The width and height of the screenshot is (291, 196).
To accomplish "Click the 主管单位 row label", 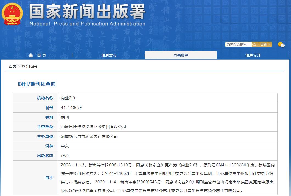I will 45,127.
